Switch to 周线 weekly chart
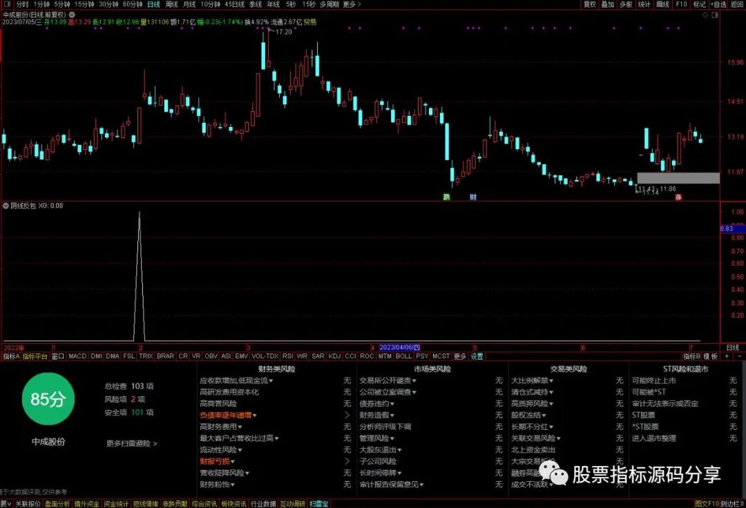 point(172,4)
